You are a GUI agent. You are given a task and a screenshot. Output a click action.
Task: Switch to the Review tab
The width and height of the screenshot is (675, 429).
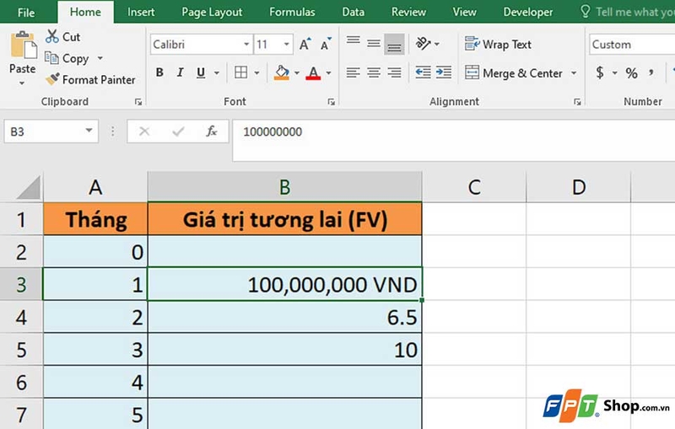[x=408, y=12]
